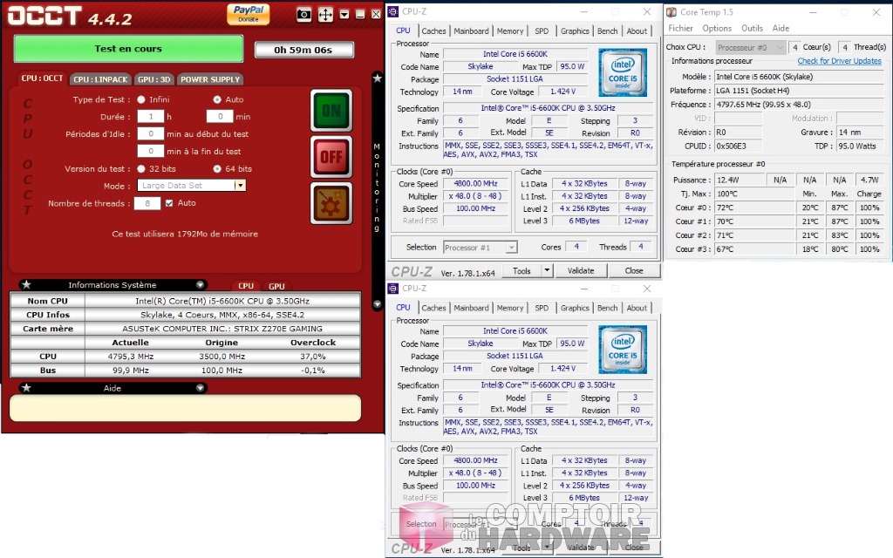
Task: Expand the Monitoring panel bottom arrow
Action: coord(377,304)
